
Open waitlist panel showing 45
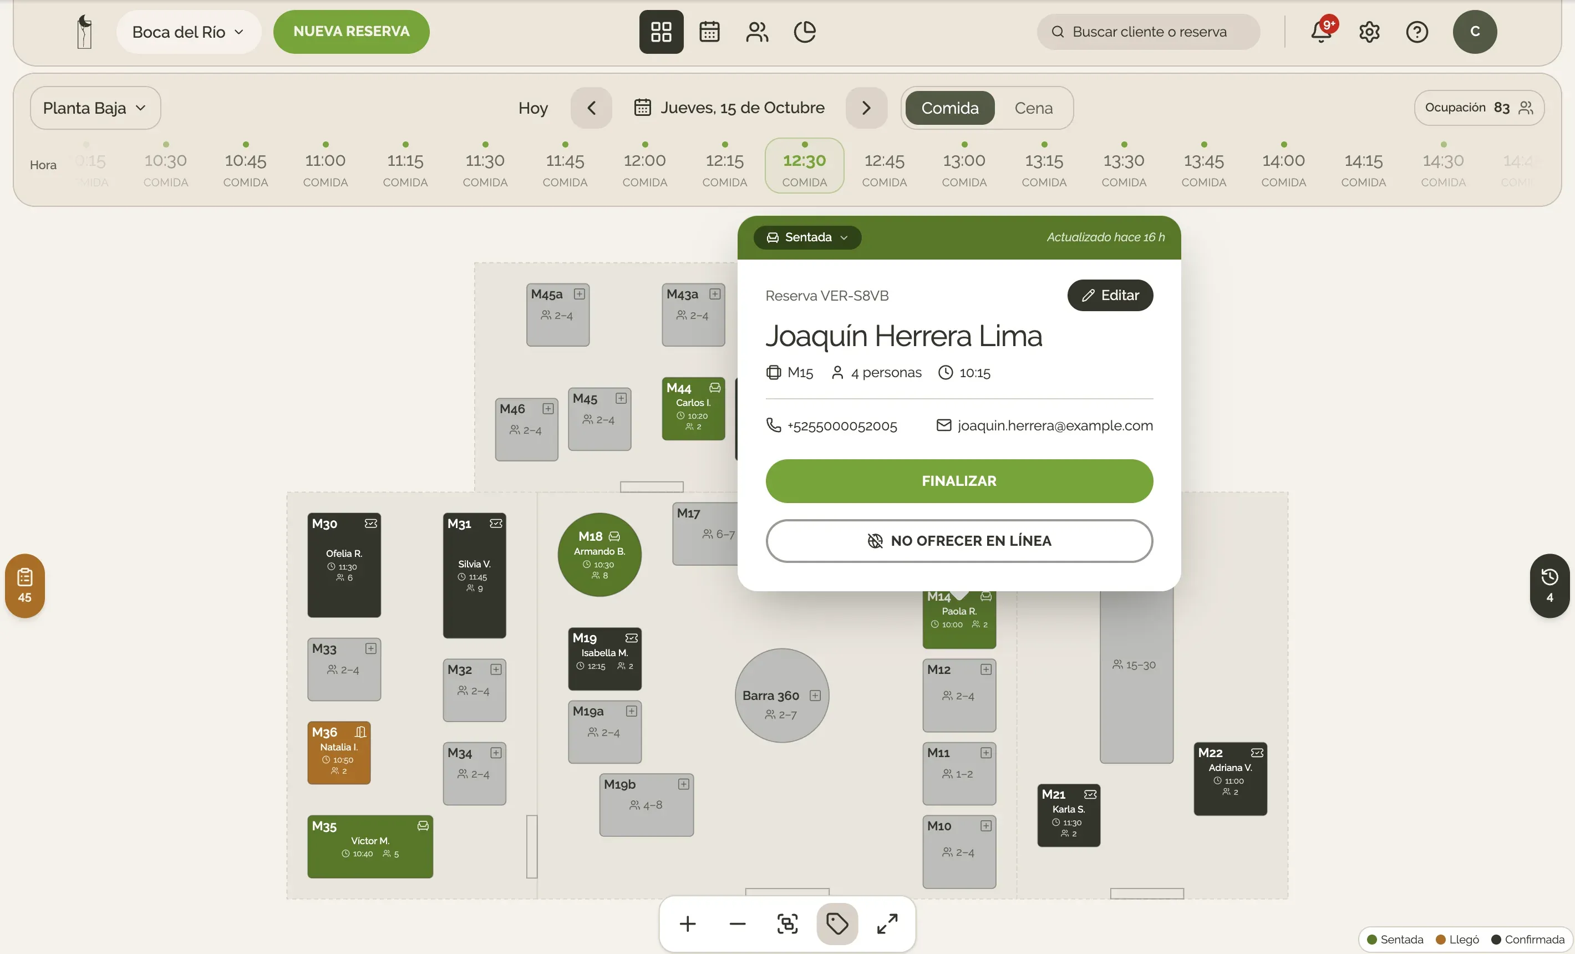[25, 586]
